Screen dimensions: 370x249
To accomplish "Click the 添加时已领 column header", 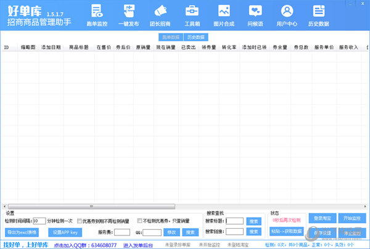I will [x=254, y=47].
